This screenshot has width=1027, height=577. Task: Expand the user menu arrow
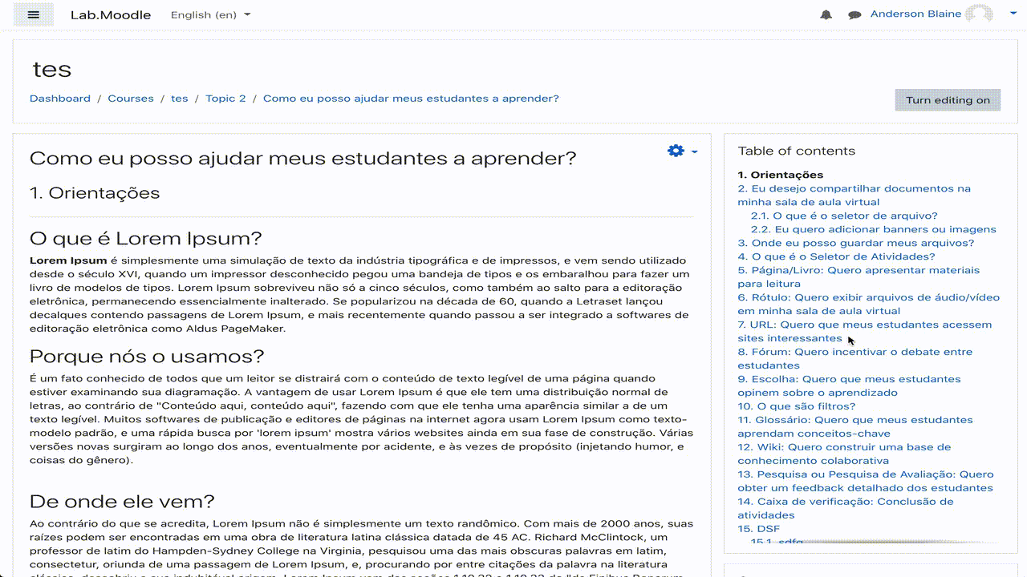pos(1013,14)
